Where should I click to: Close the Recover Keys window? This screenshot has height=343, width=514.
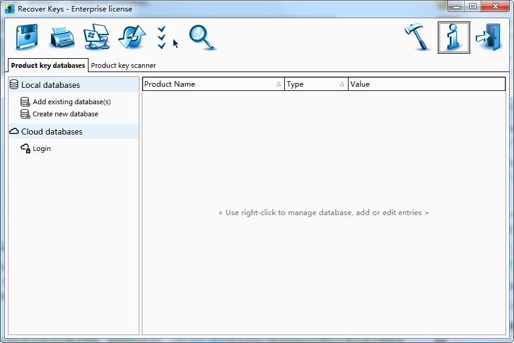[495, 6]
